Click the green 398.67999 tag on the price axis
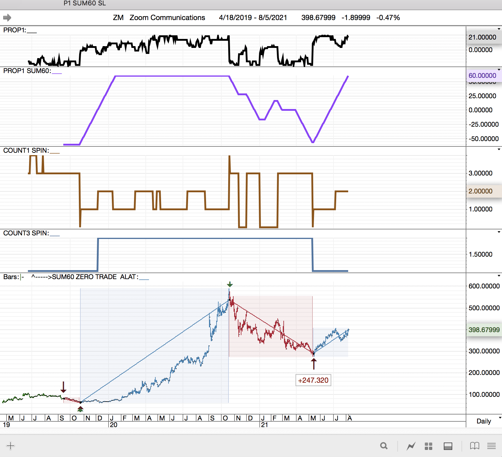 (x=484, y=330)
